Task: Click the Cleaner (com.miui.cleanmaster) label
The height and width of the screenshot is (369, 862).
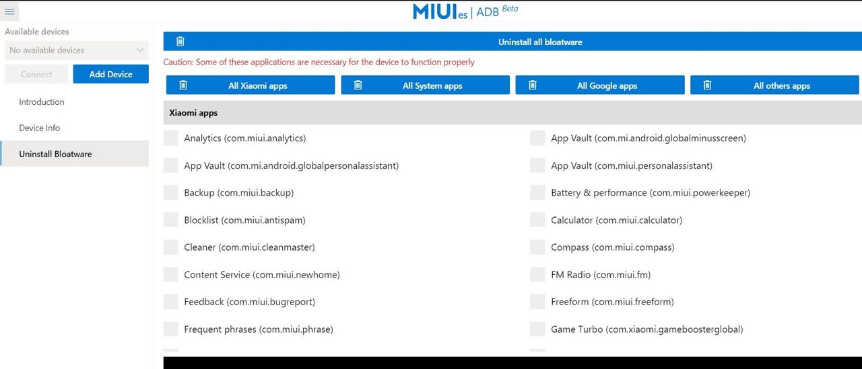Action: click(x=249, y=247)
